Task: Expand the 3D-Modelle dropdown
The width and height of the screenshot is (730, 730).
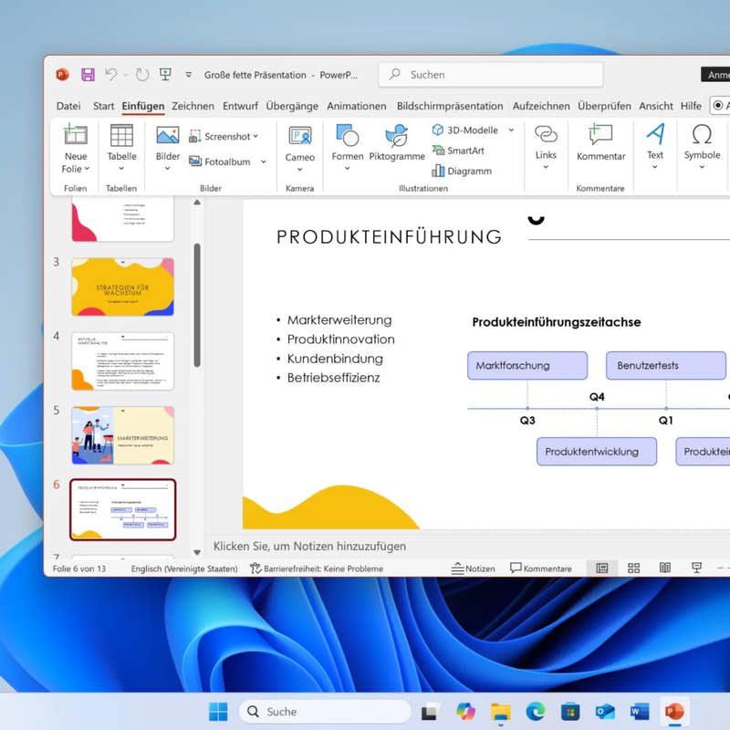Action: [x=510, y=130]
